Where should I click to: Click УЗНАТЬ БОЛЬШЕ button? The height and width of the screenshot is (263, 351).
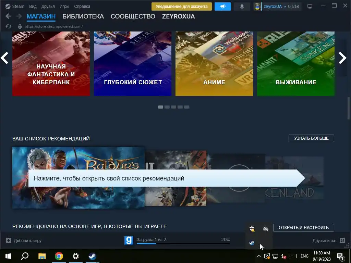coord(311,138)
